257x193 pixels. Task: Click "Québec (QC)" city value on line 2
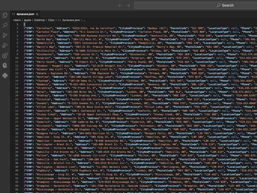[x=157, y=28]
